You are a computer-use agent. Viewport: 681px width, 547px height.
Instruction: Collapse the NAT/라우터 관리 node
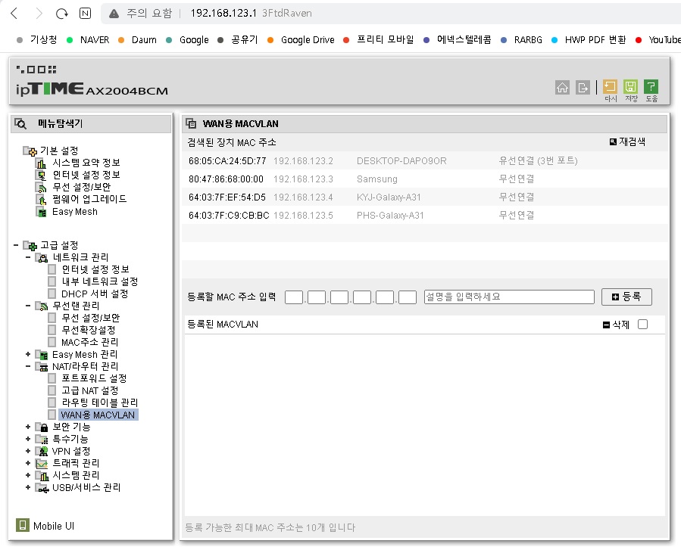pyautogui.click(x=28, y=366)
